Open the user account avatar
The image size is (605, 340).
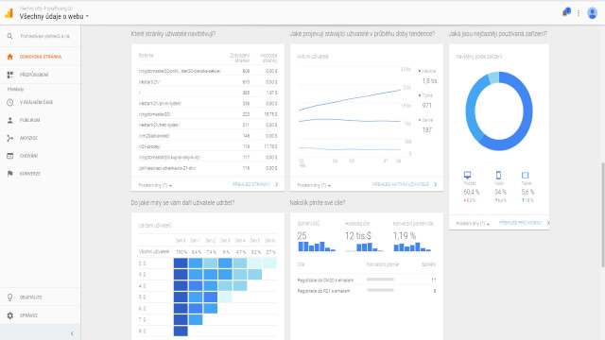(x=593, y=13)
